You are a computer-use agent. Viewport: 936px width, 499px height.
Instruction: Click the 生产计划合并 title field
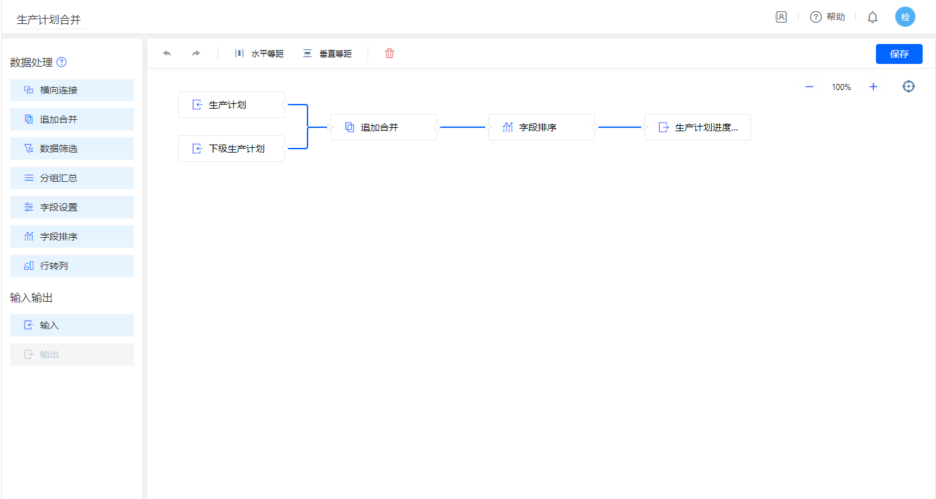tap(49, 20)
